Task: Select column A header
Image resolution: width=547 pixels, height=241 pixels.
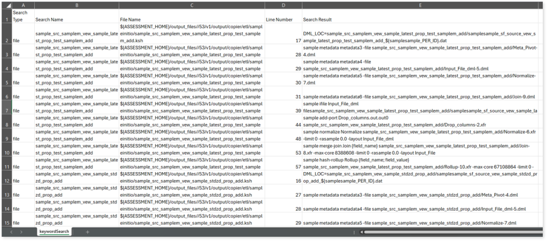Action: [23, 5]
